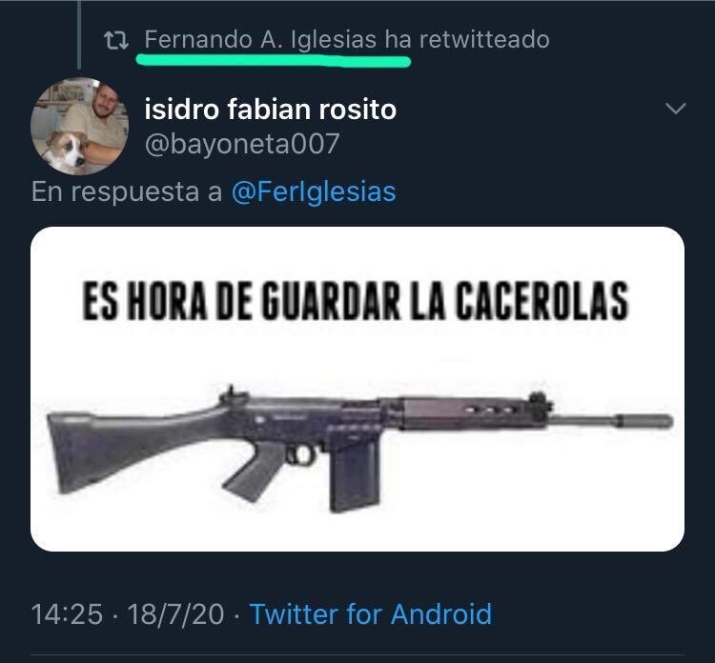Click the rifle barrel in the meme
The height and width of the screenshot is (663, 715).
611,420
